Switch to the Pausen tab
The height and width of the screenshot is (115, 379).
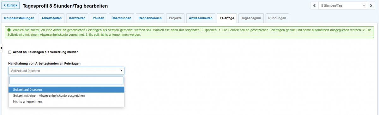[99, 18]
